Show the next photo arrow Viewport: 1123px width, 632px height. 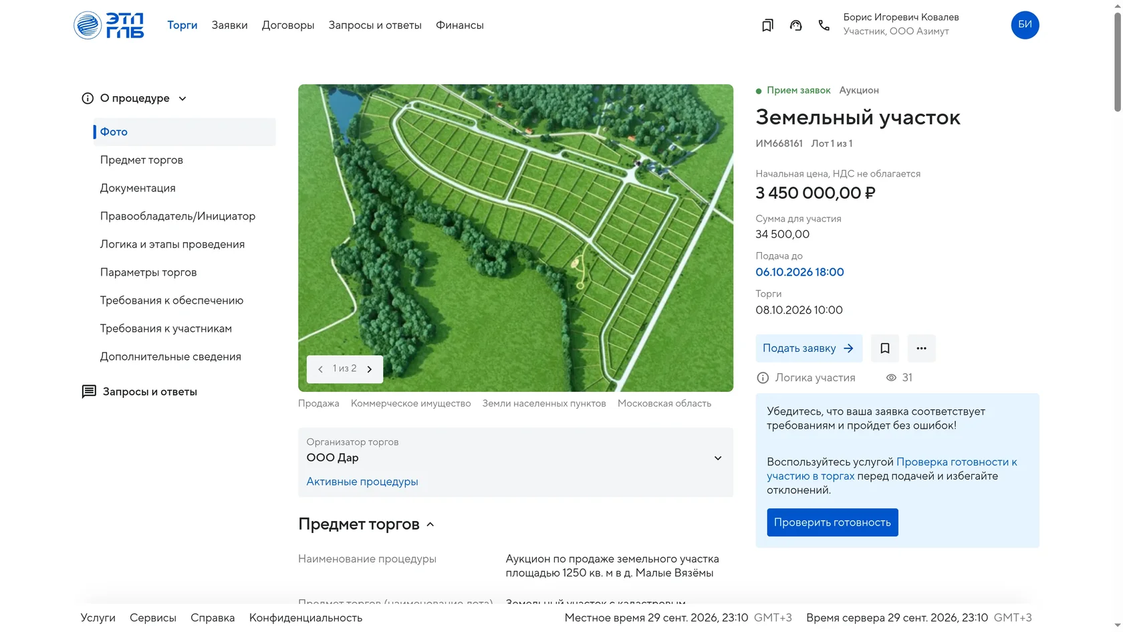click(x=369, y=369)
